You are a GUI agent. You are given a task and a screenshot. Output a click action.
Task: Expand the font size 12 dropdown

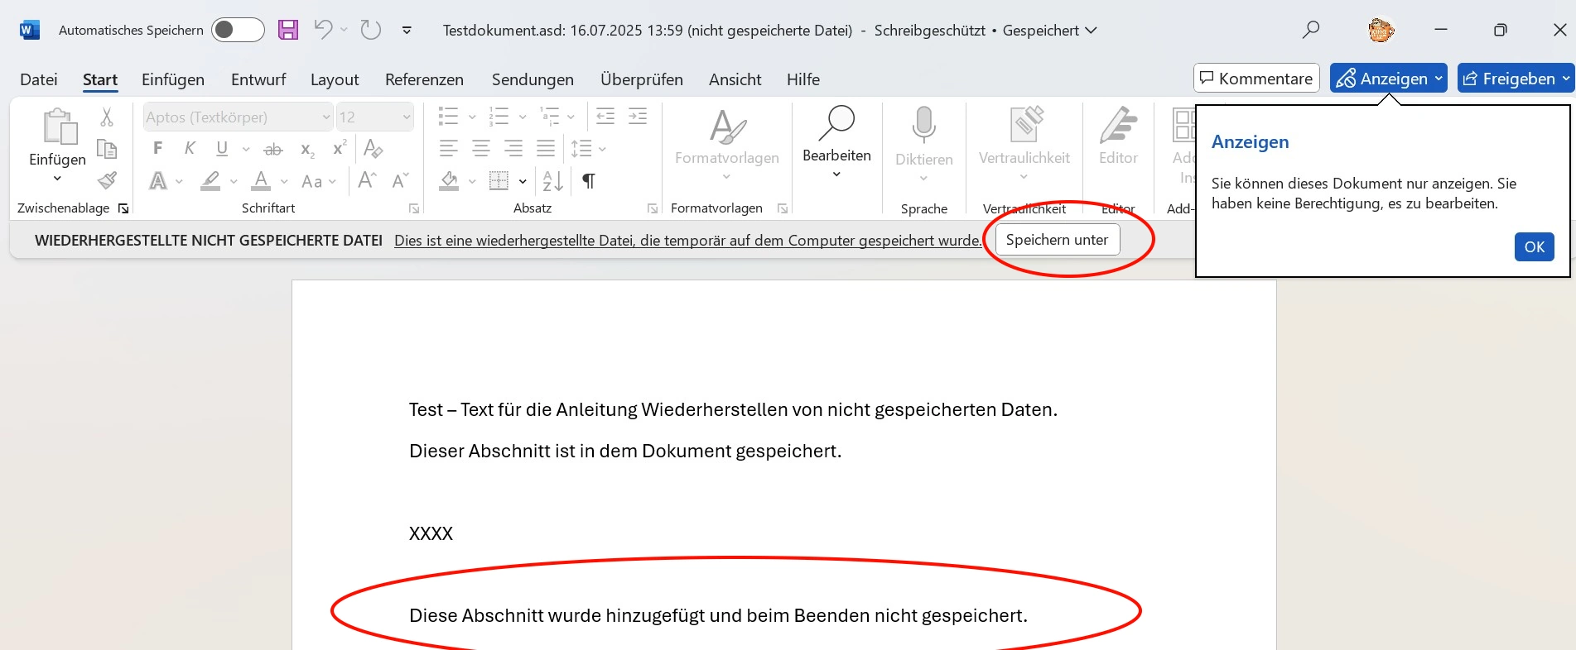407,117
